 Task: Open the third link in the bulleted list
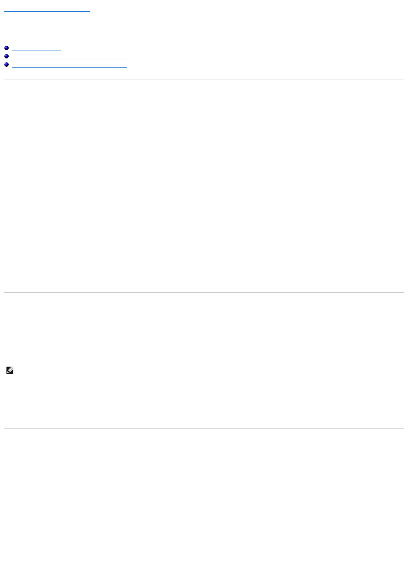point(69,65)
